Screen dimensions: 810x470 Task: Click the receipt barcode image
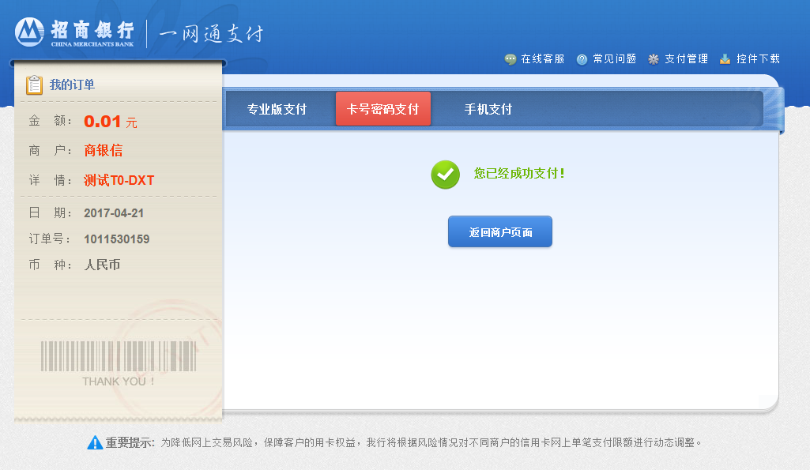click(119, 355)
